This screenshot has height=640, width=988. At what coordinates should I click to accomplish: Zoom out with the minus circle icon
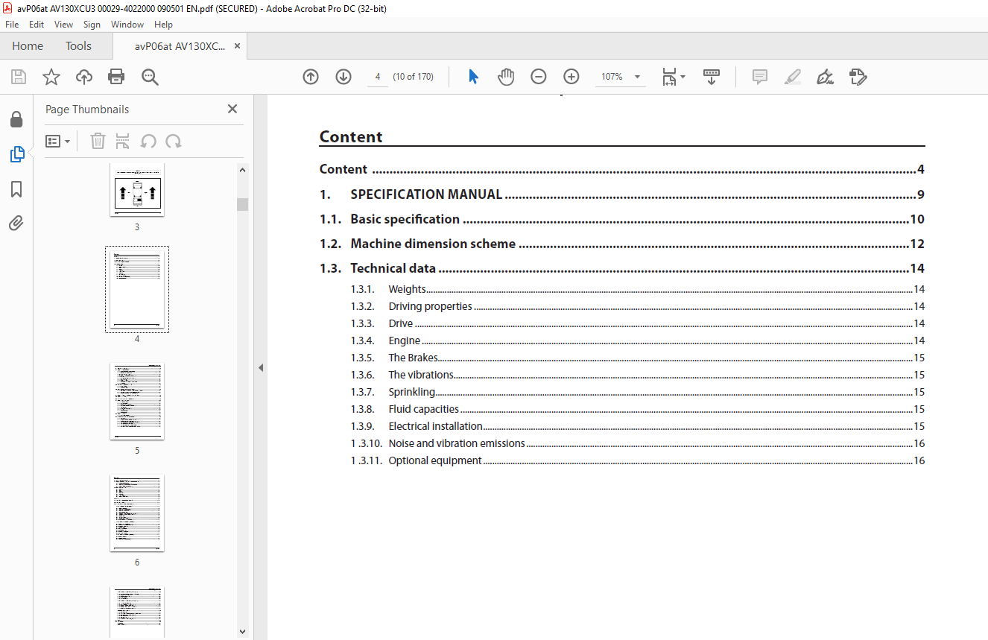click(x=539, y=77)
